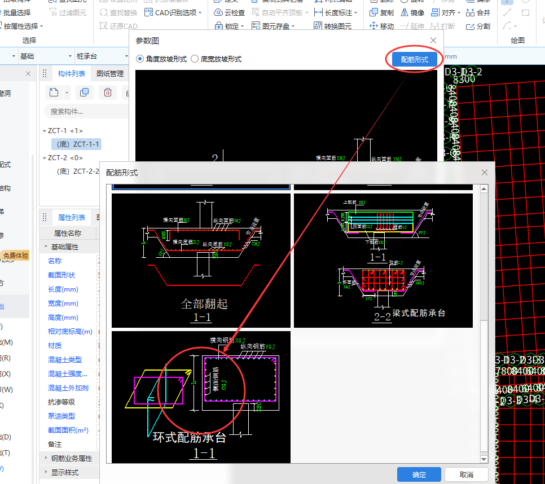Click the 相对底标高(m) property name
Viewport: 545px width, 484px height.
70,332
